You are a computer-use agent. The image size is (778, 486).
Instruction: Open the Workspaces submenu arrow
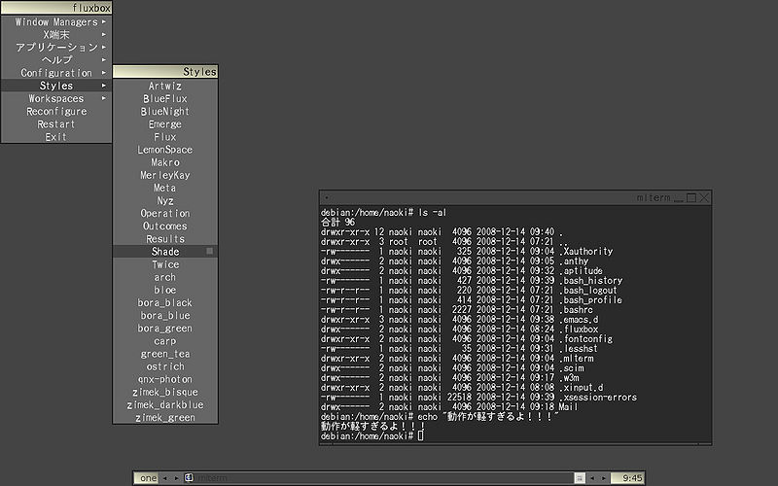(104, 98)
